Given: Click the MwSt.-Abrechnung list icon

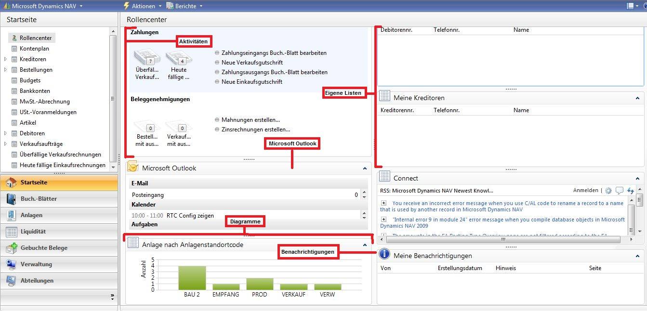Looking at the screenshot, I should click(14, 102).
